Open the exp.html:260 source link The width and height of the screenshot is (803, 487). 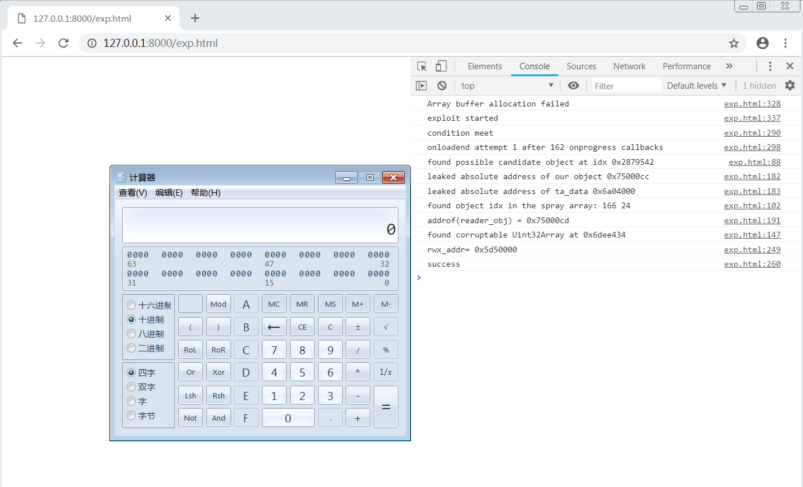pos(752,264)
